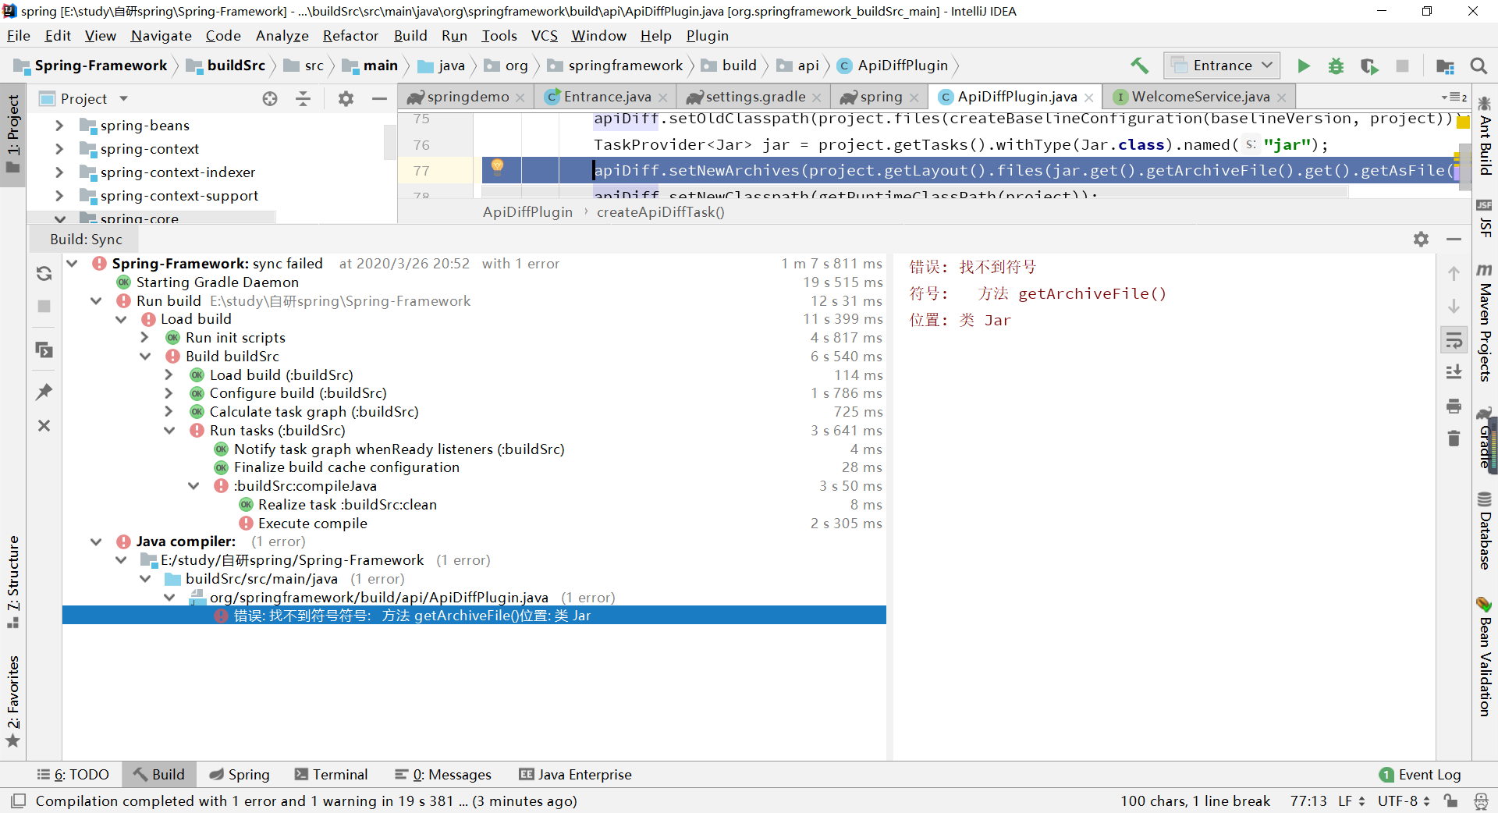
Task: Open the TODO tool window
Action: tap(73, 775)
